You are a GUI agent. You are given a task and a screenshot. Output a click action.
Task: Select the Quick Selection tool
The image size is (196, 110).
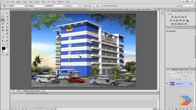click(x=7, y=16)
